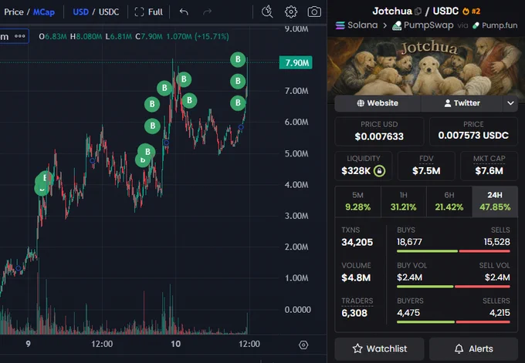Image resolution: width=525 pixels, height=363 pixels.
Task: Select the 6H stats tab
Action: click(x=449, y=202)
